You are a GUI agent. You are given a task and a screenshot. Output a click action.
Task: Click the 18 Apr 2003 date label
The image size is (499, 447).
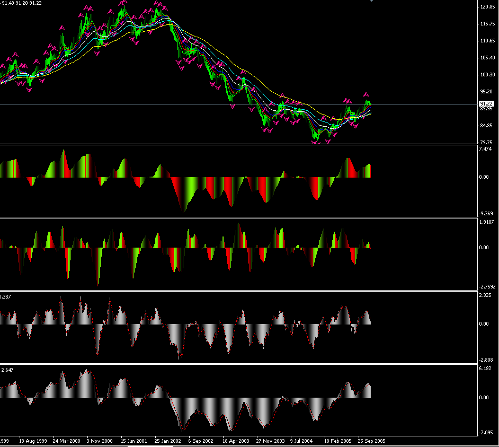click(x=236, y=441)
